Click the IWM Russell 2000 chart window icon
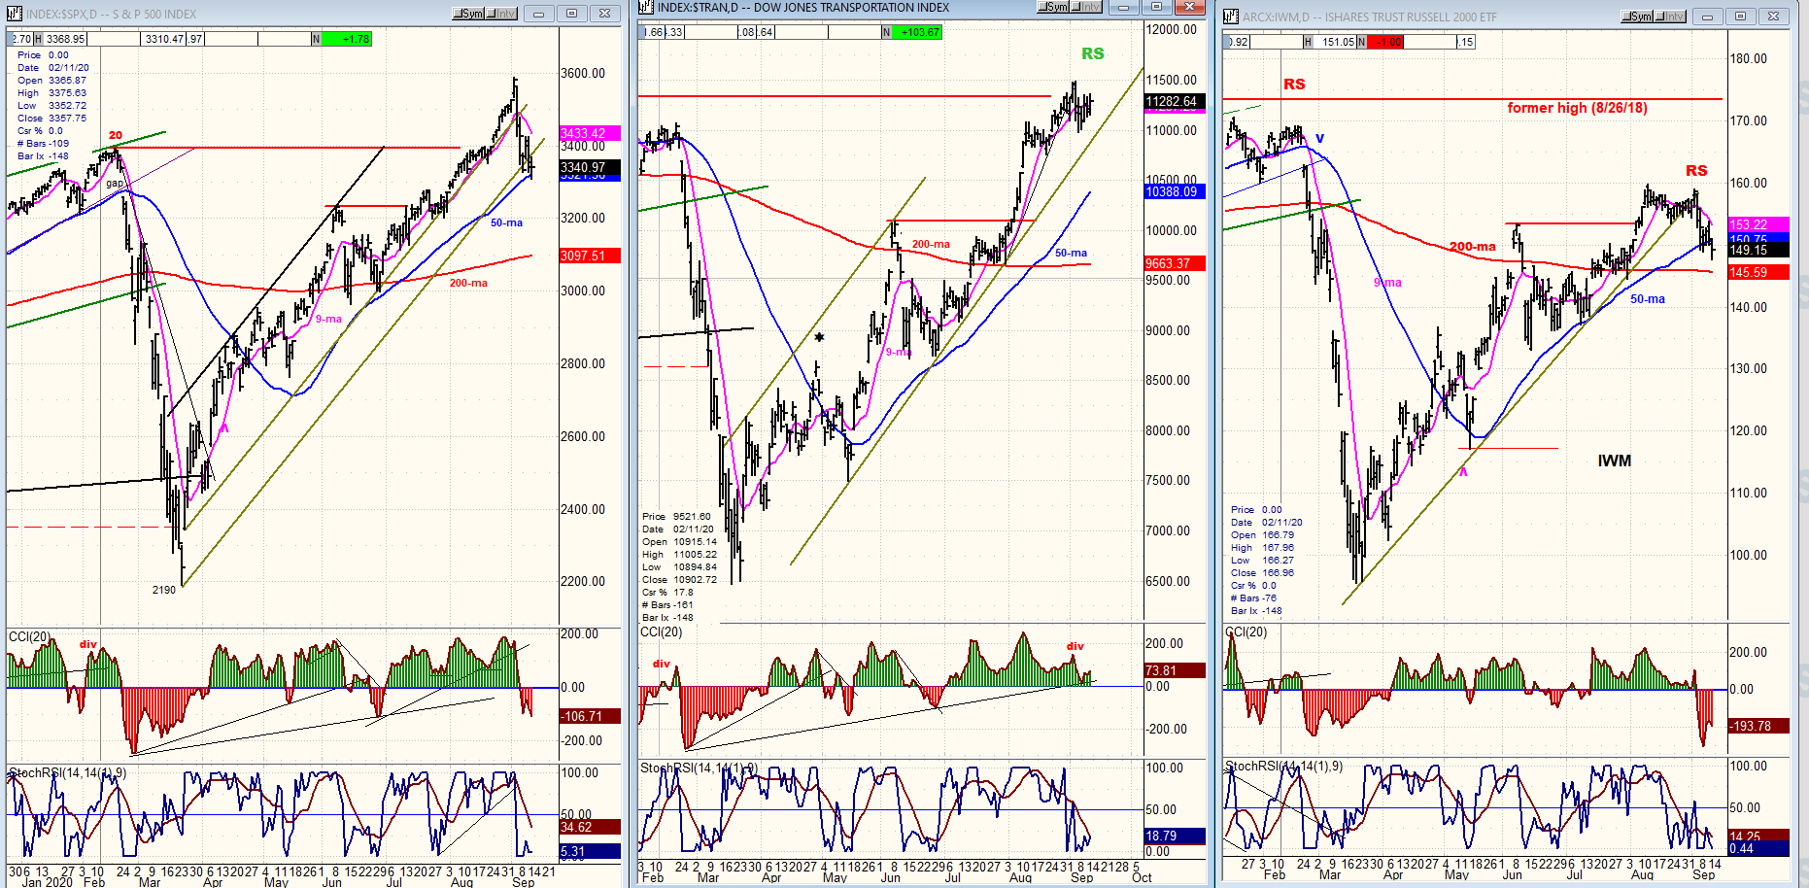Screen dimensions: 1809x888 pyautogui.click(x=1232, y=17)
